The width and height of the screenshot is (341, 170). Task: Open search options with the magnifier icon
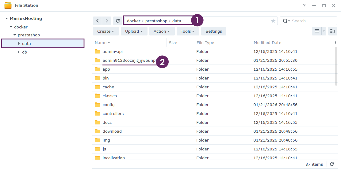point(286,21)
